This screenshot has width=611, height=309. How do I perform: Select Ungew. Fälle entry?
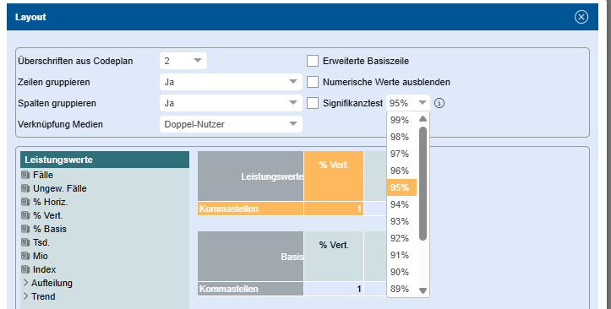click(x=60, y=188)
